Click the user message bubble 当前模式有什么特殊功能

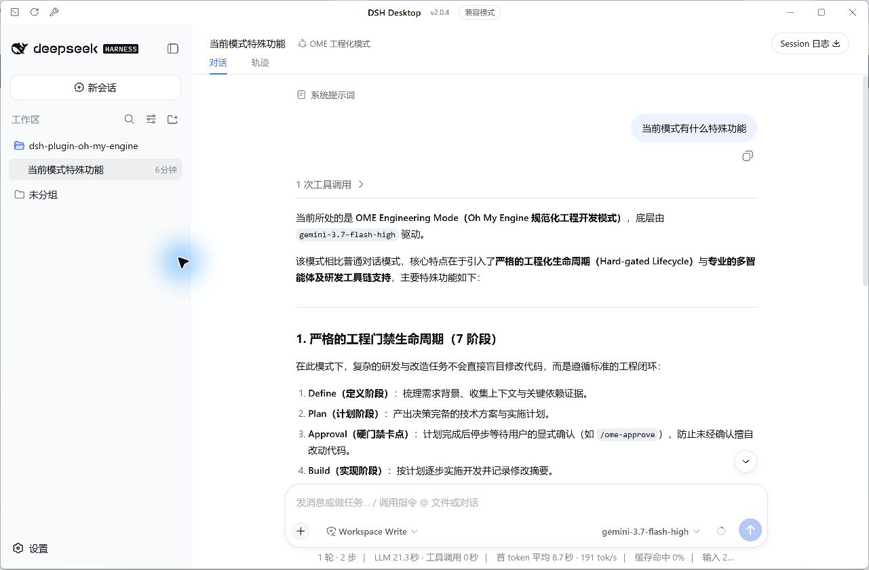[694, 128]
